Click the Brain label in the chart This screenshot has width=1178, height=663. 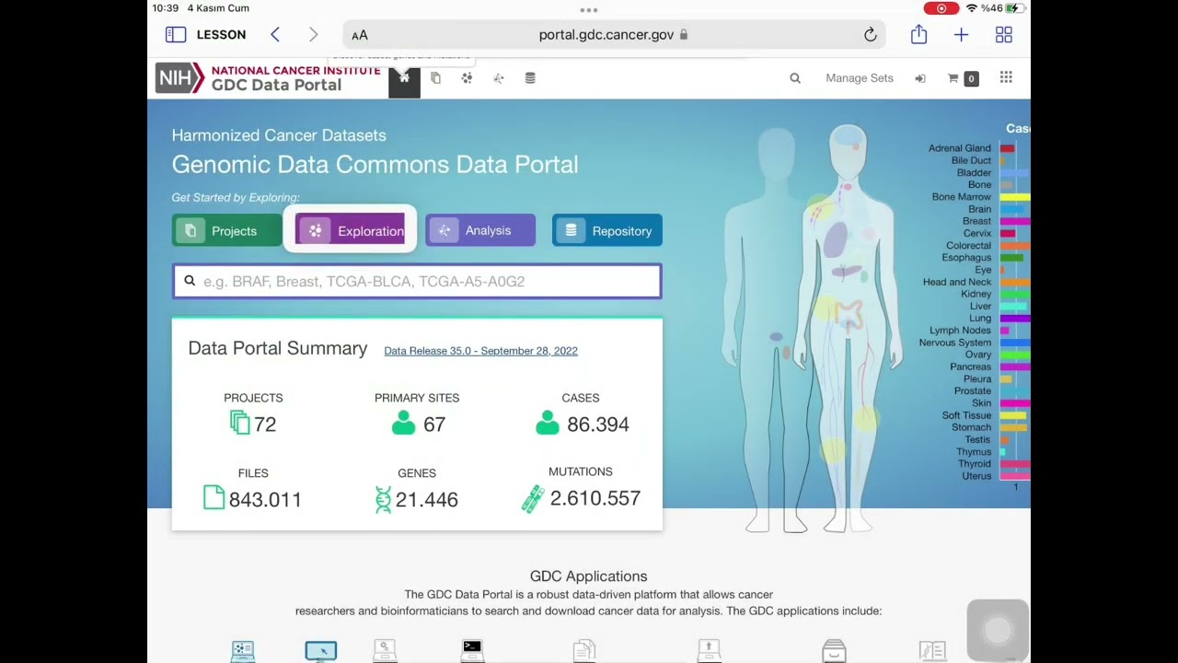979,209
